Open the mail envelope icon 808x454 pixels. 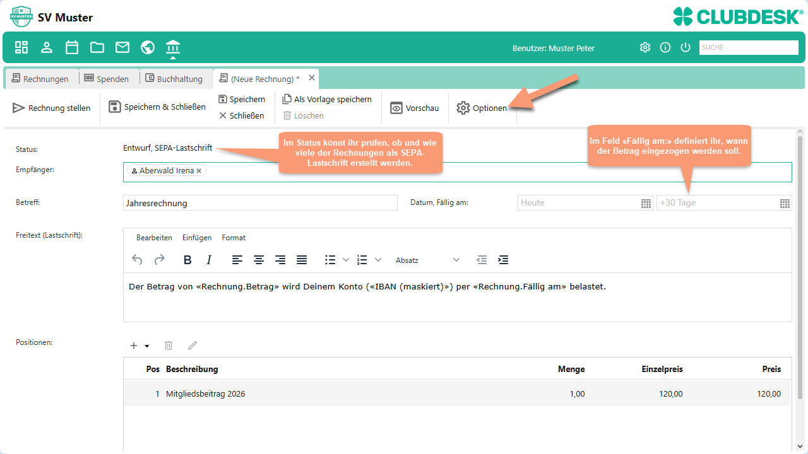122,47
